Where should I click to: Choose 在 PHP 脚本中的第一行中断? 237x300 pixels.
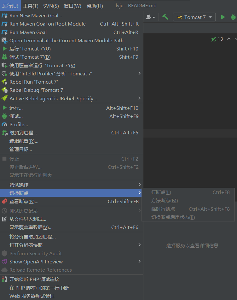pos(72,288)
